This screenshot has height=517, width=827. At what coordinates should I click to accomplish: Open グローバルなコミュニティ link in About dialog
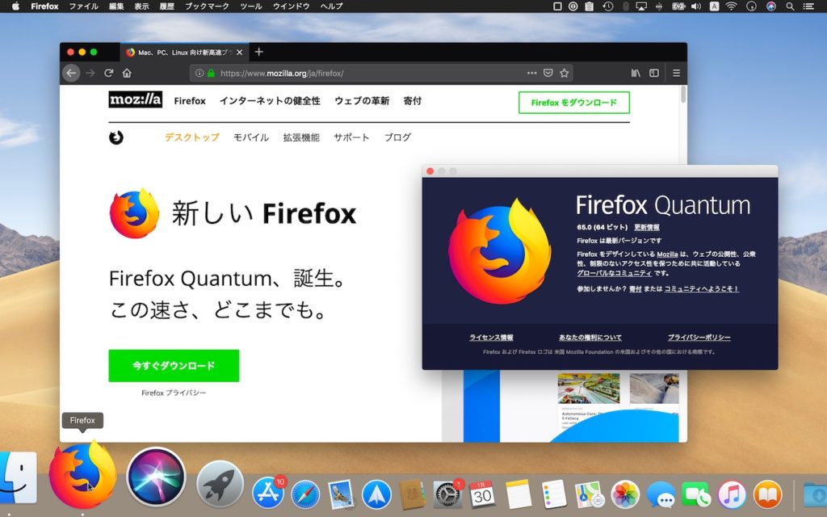(x=614, y=273)
